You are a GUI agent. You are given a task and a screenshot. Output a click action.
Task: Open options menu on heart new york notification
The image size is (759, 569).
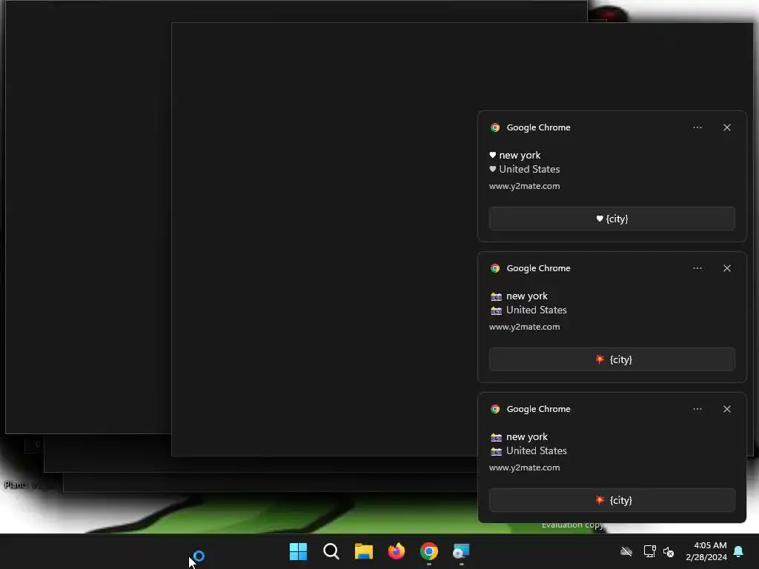pos(697,127)
